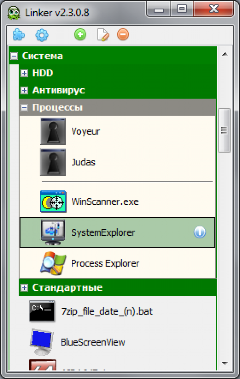
Task: Collapse the Процессы group
Action: pyautogui.click(x=24, y=108)
